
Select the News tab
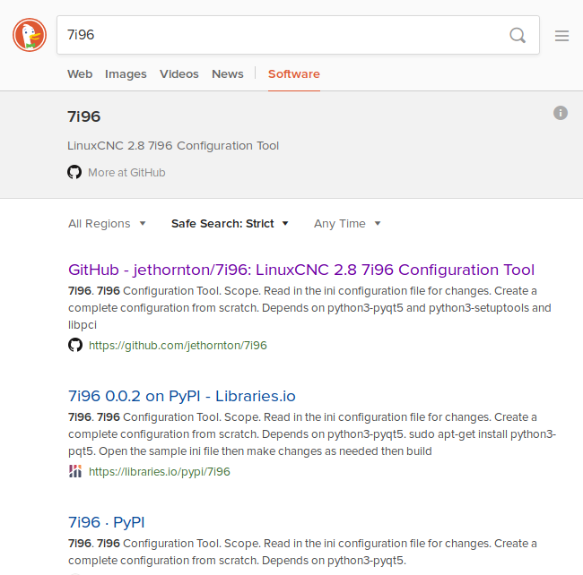point(228,73)
